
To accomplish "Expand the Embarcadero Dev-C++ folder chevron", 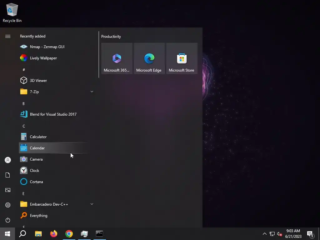I will coord(92,204).
